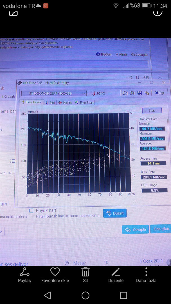This screenshot has height=304, width=171.
Task: Tap the mobile signal bars icon
Action: (x=126, y=6)
